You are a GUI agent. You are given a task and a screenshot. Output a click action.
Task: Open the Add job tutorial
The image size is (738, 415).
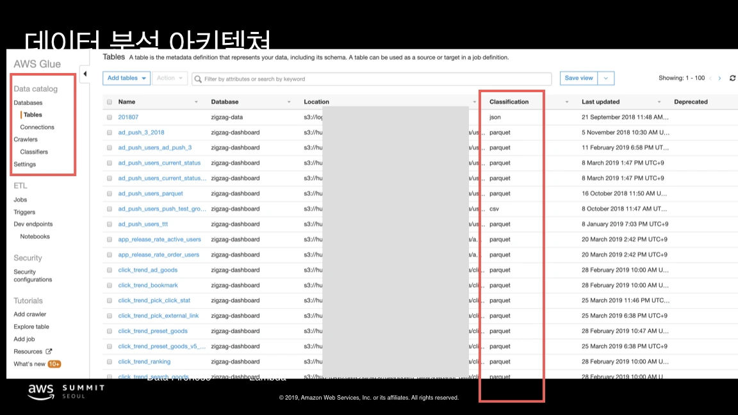[24, 339]
